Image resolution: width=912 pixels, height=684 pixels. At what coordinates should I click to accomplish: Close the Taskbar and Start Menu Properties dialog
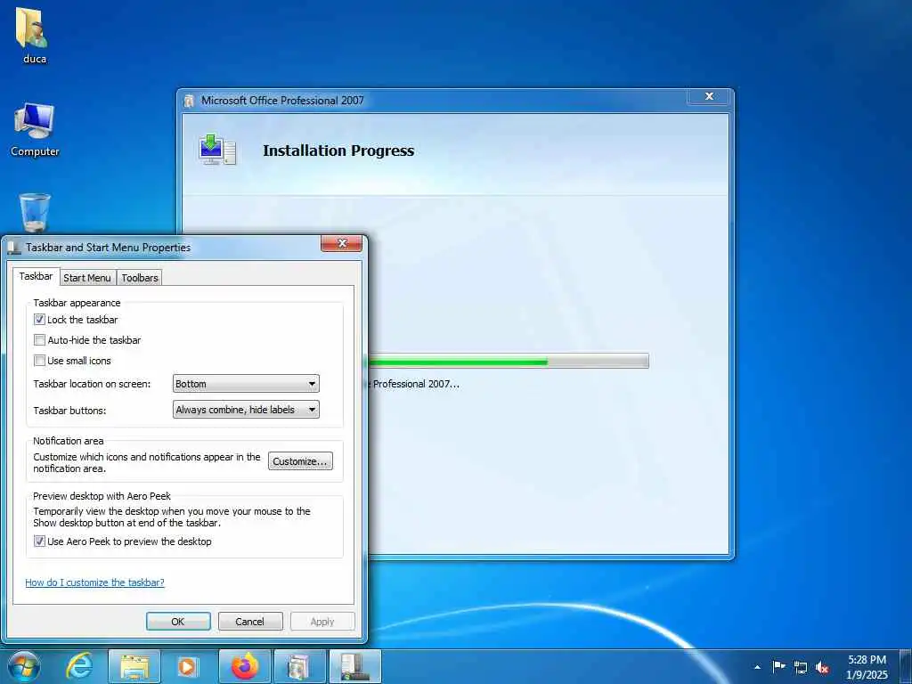(x=342, y=243)
